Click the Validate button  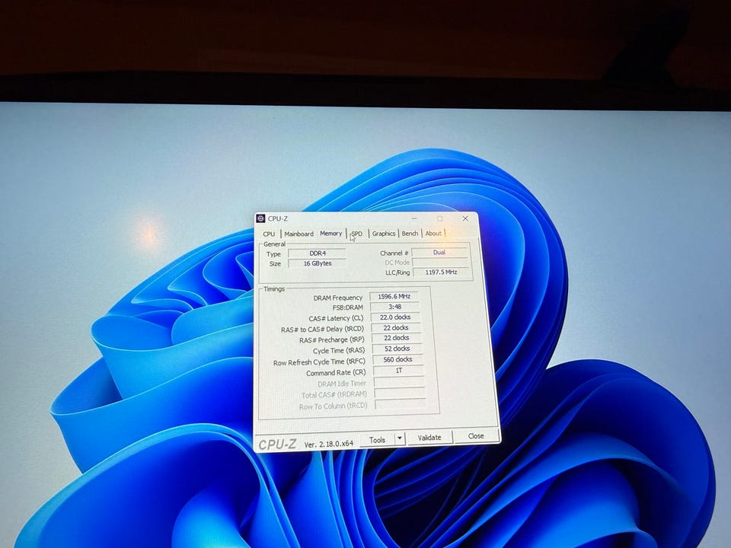429,438
